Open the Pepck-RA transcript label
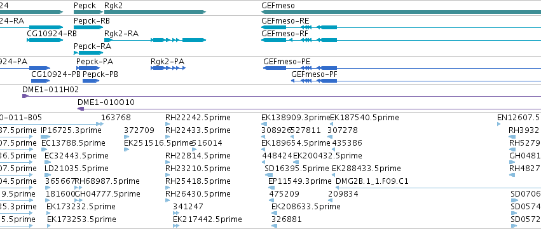 pyautogui.click(x=92, y=46)
